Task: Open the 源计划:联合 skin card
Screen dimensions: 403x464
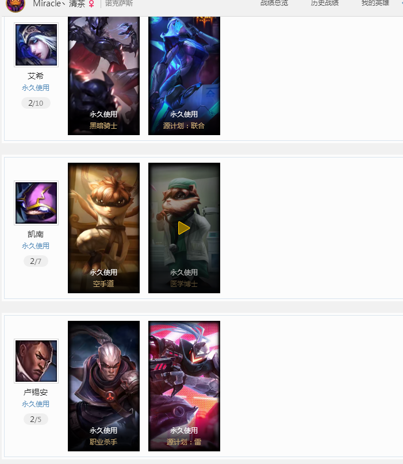Action: tap(184, 76)
